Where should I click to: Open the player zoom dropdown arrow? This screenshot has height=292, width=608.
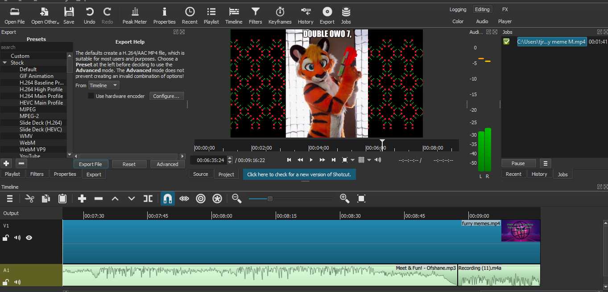(352, 160)
